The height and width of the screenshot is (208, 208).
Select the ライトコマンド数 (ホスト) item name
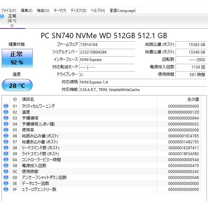pos(40,154)
